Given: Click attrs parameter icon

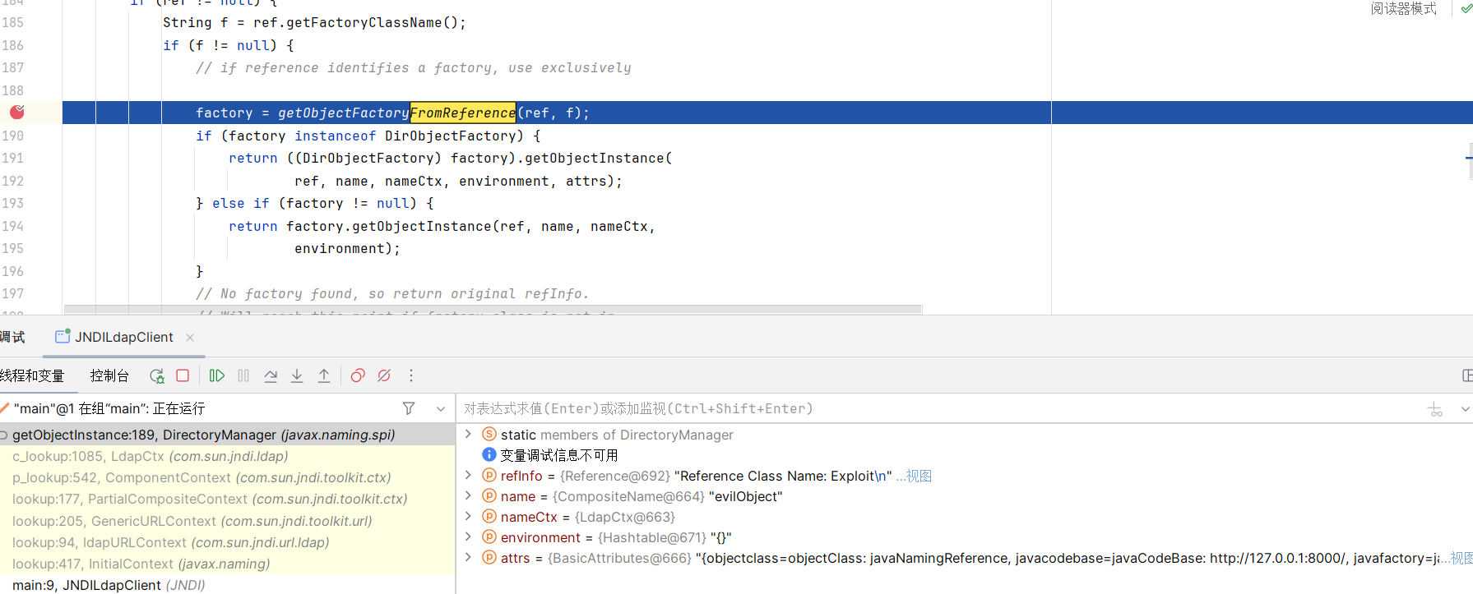Looking at the screenshot, I should (x=489, y=557).
